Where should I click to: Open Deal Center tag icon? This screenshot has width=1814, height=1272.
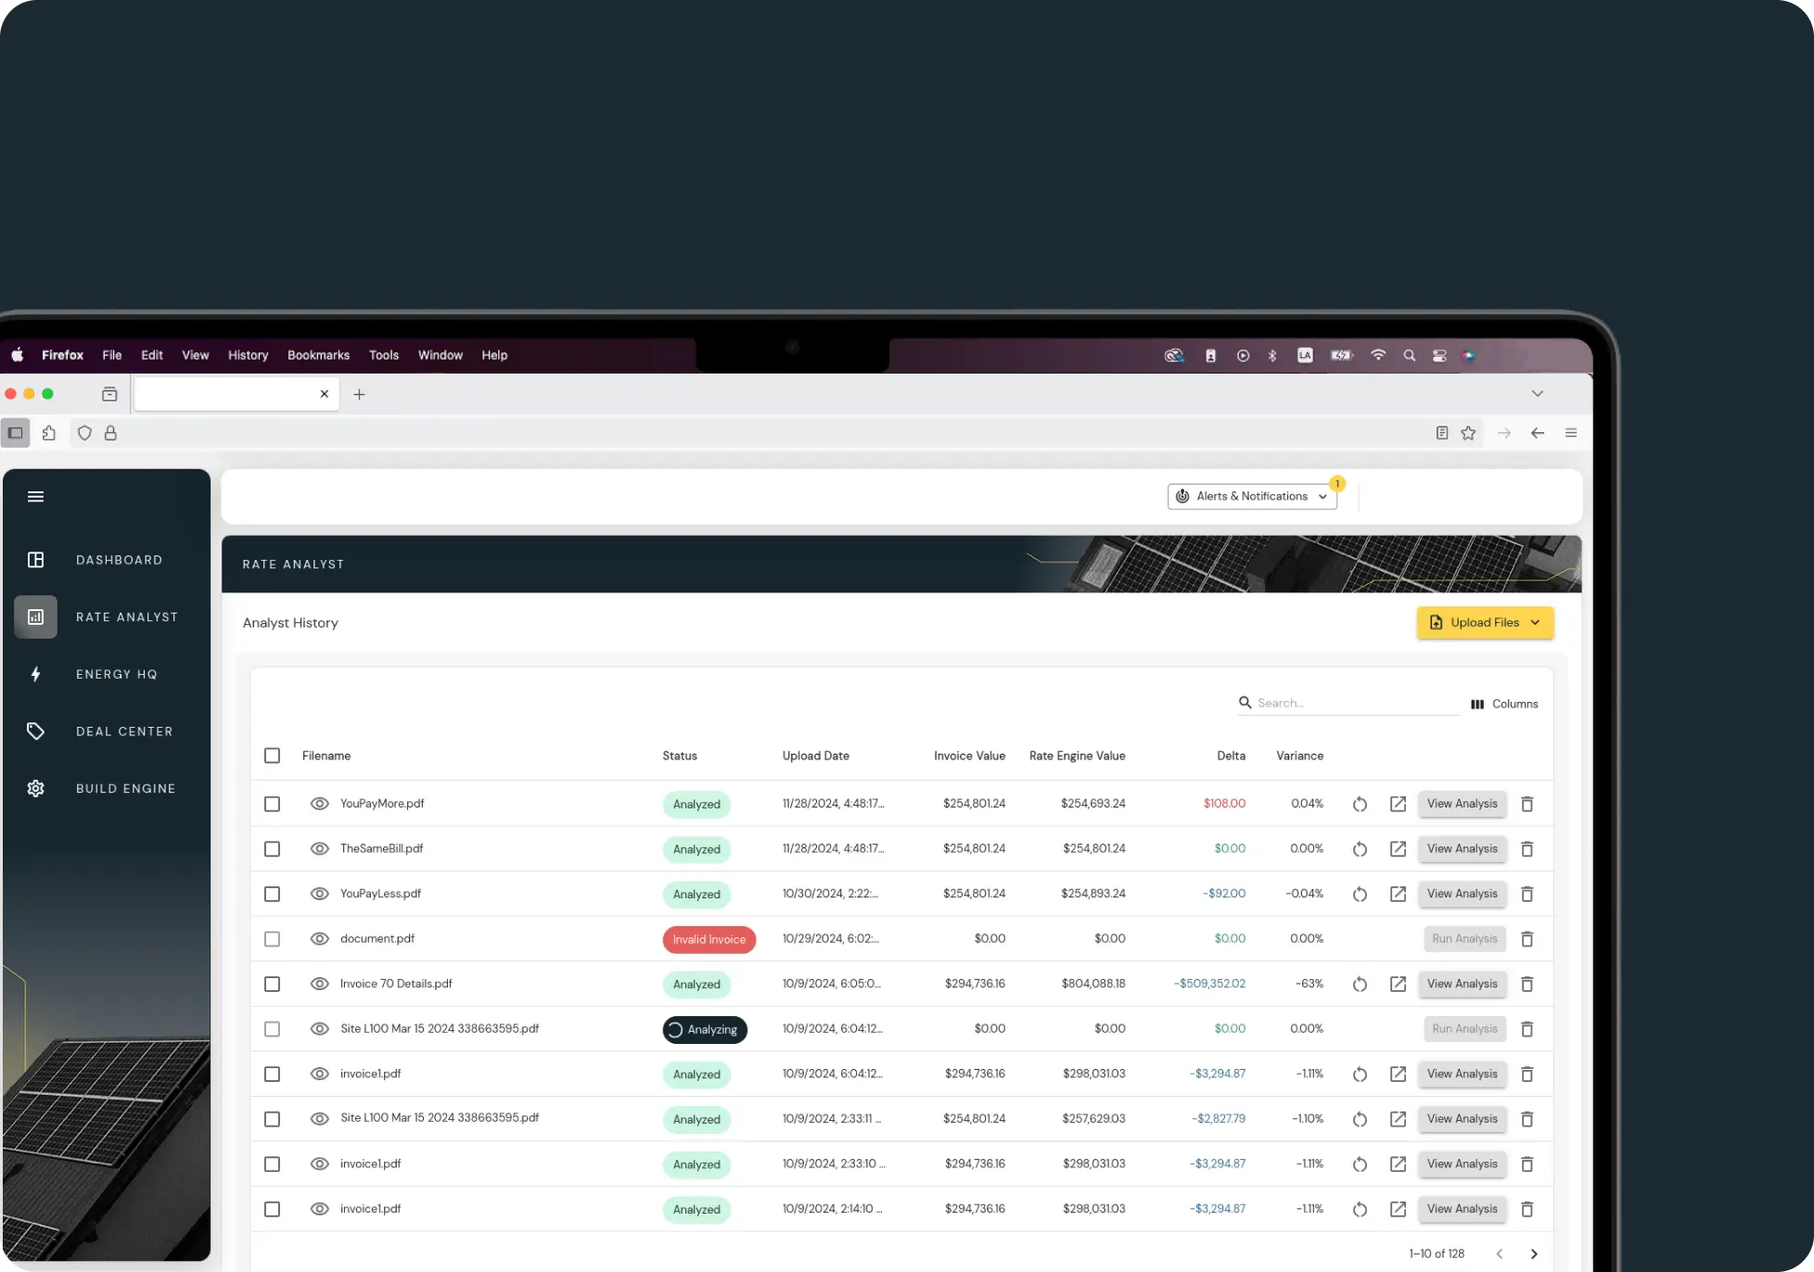[x=35, y=731]
